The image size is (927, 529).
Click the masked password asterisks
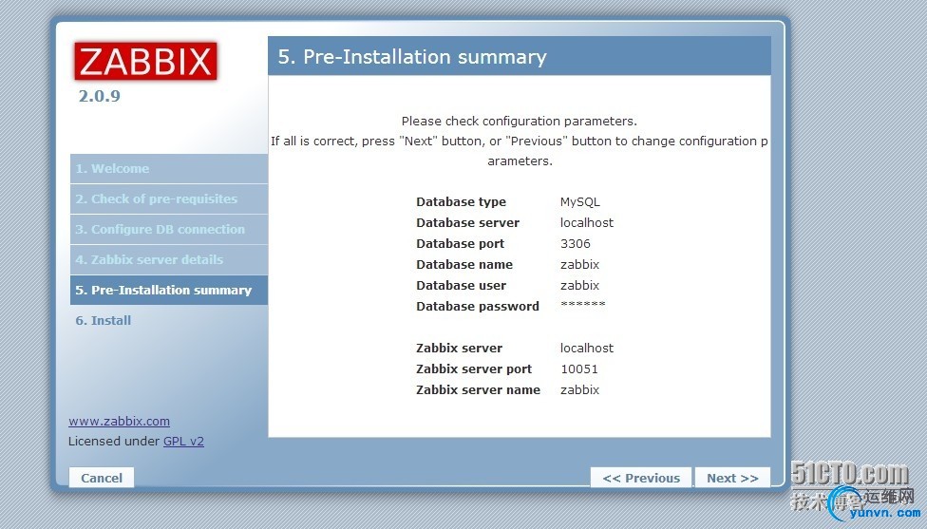tap(583, 305)
